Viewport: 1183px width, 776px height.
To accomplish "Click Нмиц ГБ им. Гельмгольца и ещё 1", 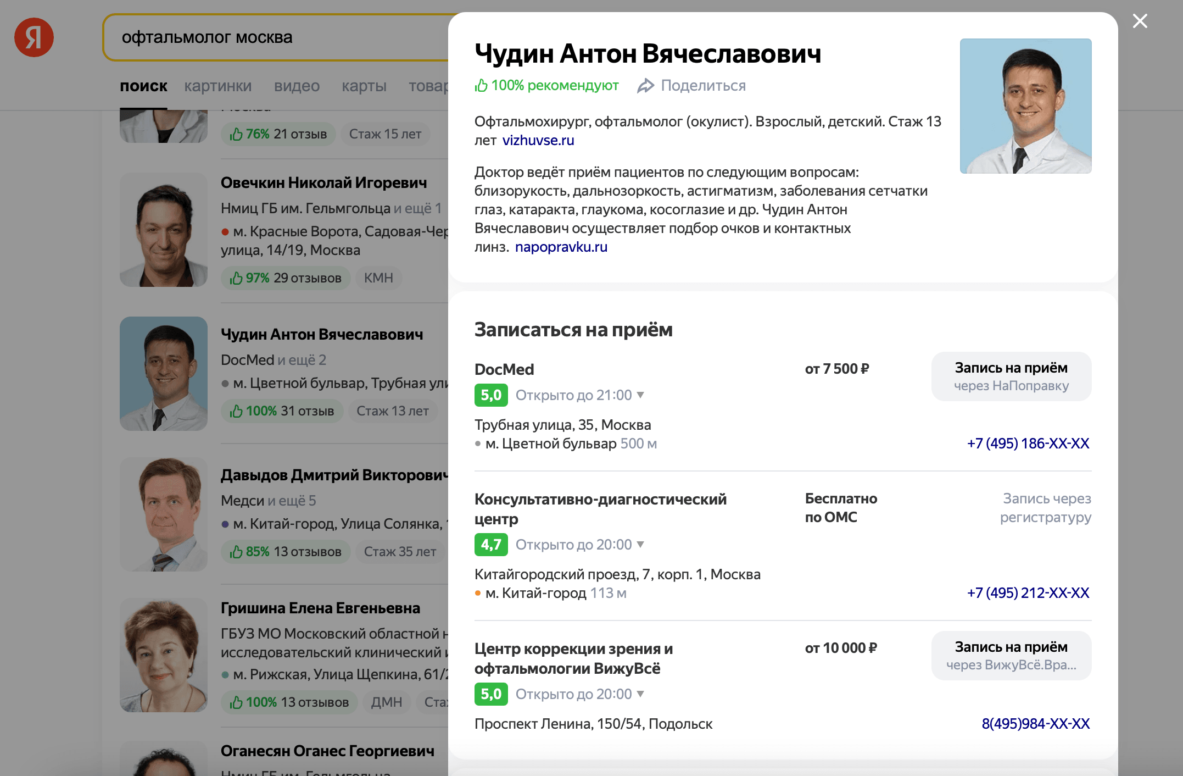I will click(x=331, y=208).
